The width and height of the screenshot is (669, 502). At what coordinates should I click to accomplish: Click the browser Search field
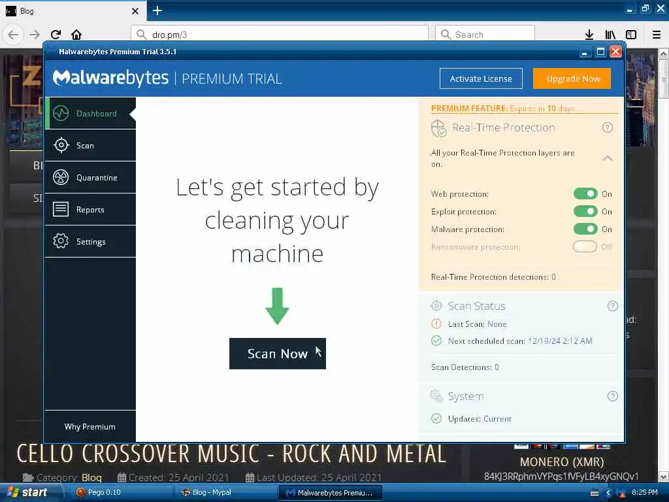coord(485,35)
